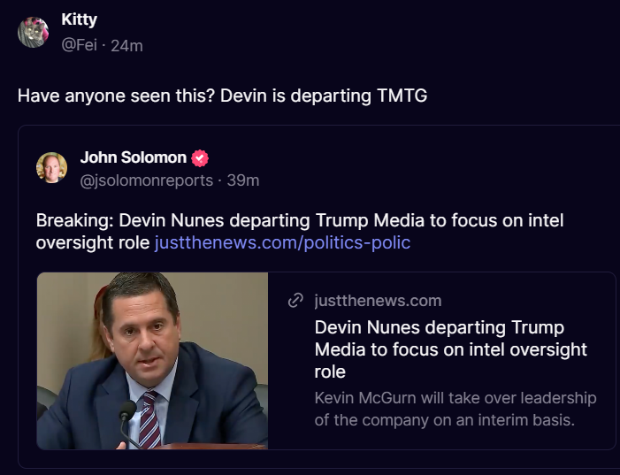The image size is (620, 475).
Task: Open John Solomon's name link
Action: click(x=133, y=157)
